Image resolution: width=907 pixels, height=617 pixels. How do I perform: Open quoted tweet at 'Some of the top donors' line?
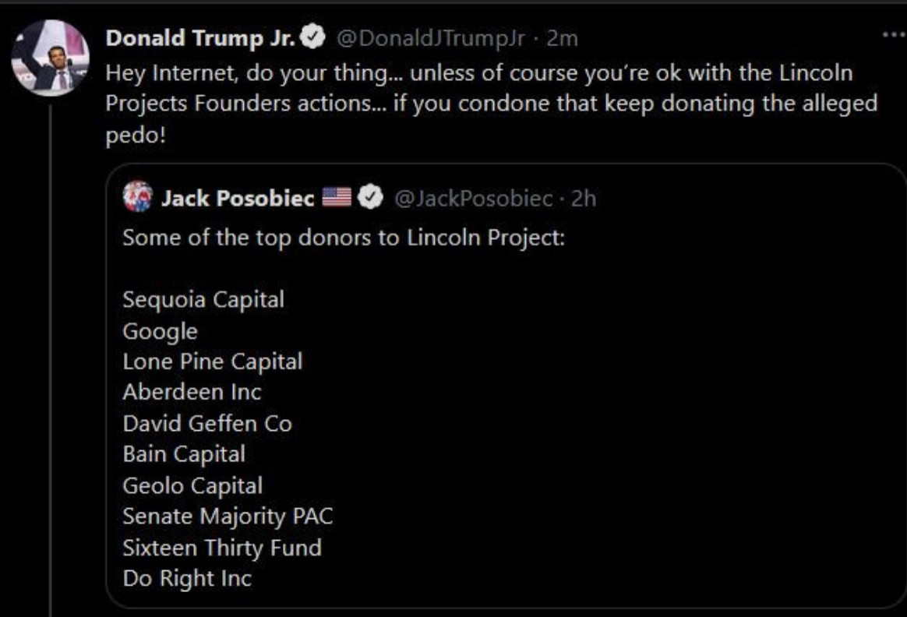point(343,237)
